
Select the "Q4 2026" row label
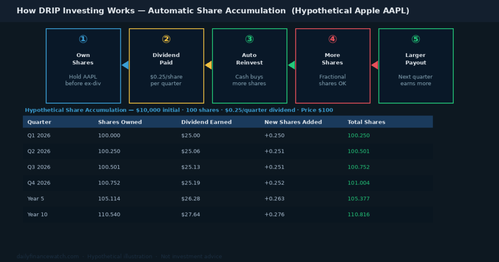39,183
